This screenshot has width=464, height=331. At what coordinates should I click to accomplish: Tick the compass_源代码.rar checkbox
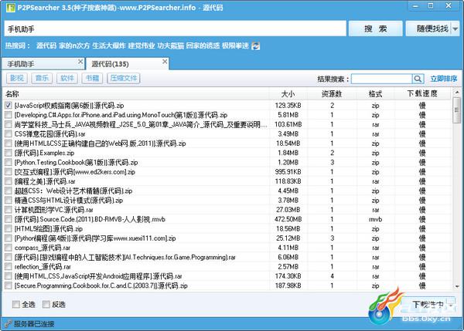point(9,248)
